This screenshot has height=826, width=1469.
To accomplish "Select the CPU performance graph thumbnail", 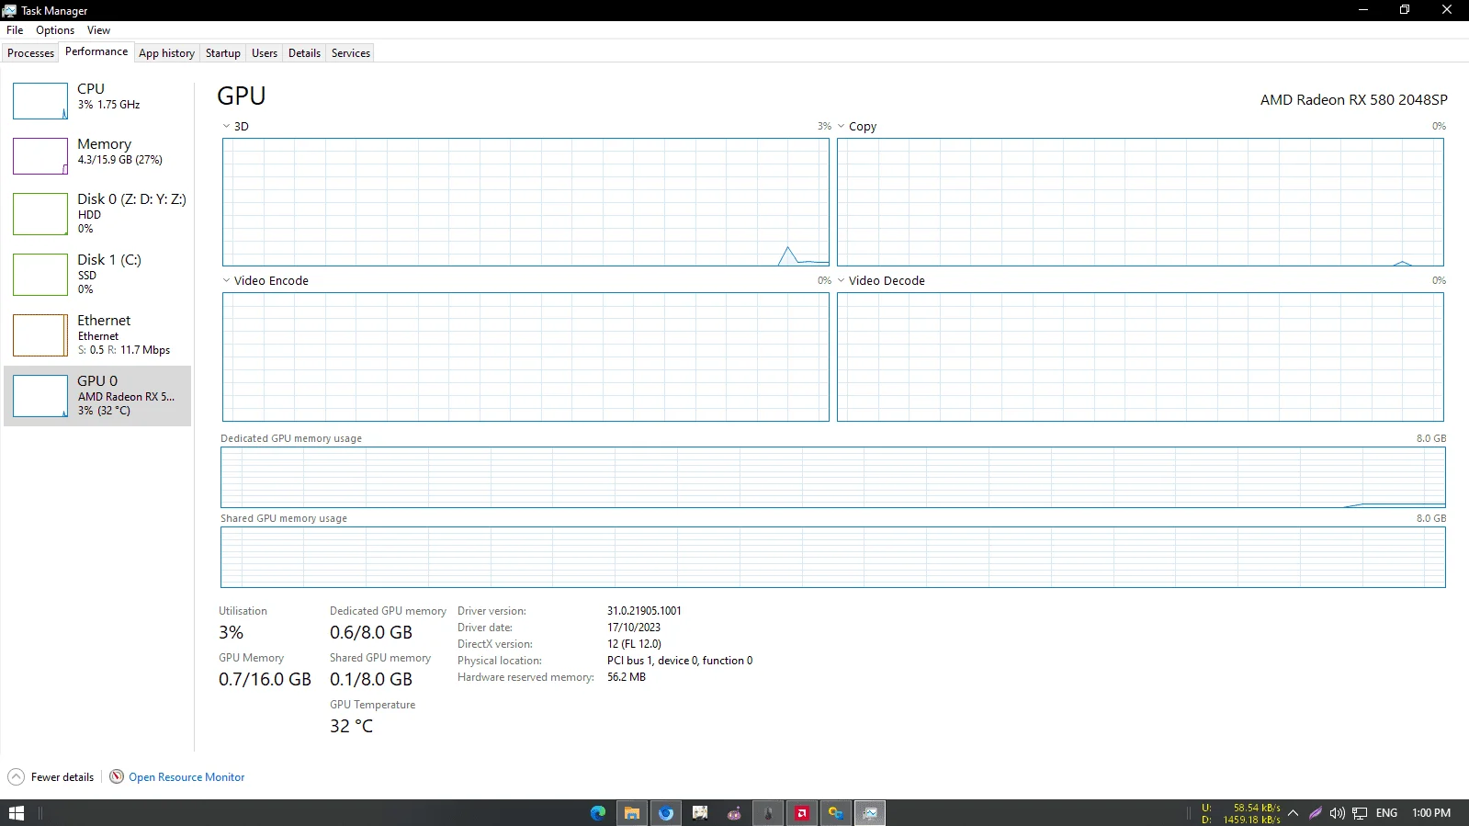I will 40,101.
